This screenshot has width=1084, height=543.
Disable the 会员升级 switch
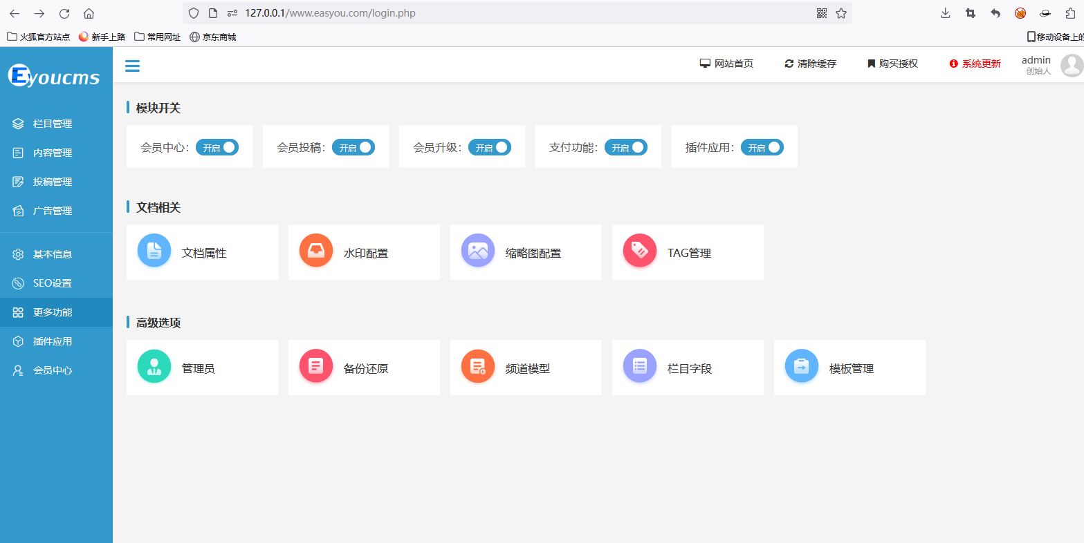click(x=490, y=147)
